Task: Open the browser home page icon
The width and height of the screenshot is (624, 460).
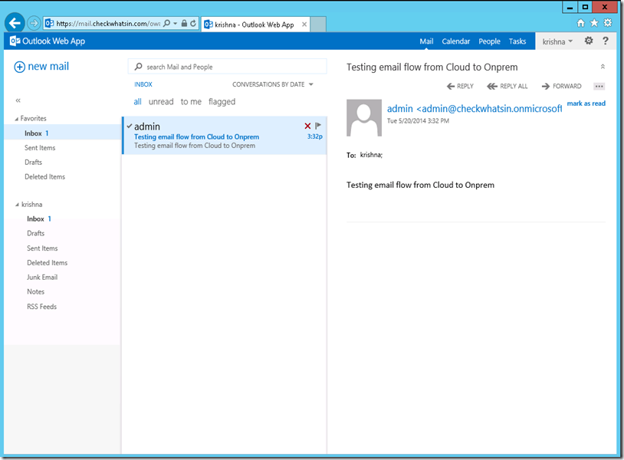Action: (x=580, y=23)
